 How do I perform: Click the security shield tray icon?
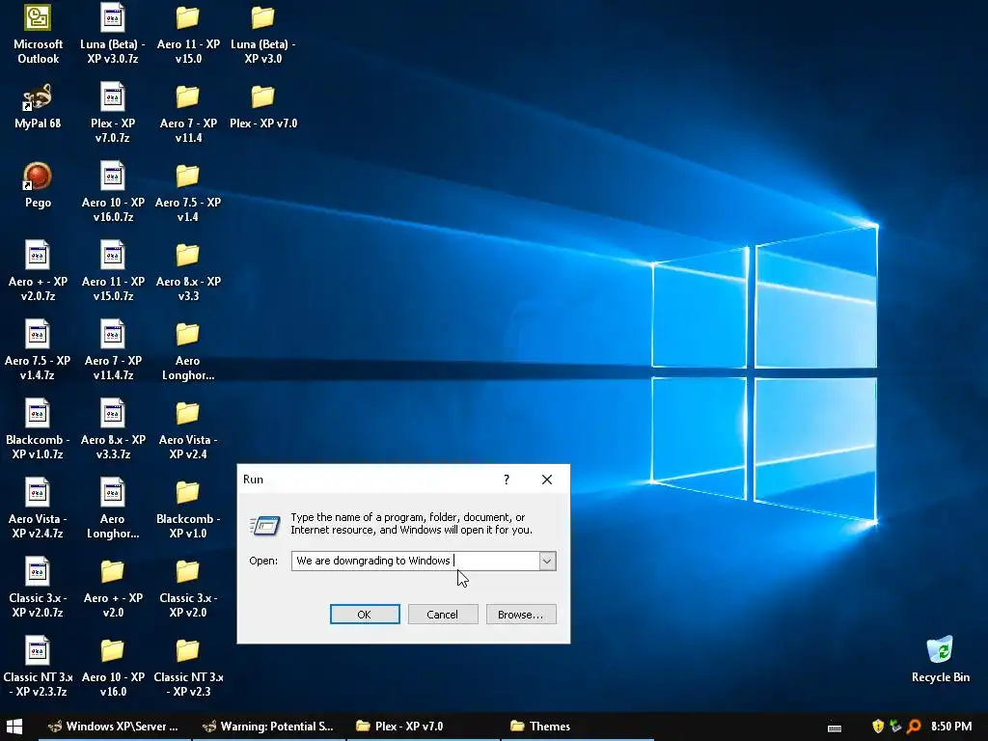pyautogui.click(x=878, y=727)
